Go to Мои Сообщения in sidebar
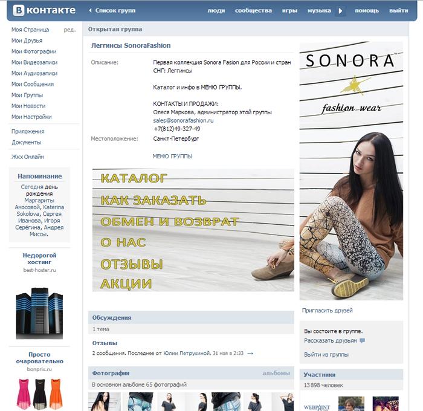The height and width of the screenshot is (411, 423). (x=33, y=84)
